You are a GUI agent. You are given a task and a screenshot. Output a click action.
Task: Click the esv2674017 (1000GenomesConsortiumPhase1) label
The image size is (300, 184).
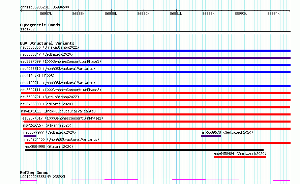(x=63, y=118)
